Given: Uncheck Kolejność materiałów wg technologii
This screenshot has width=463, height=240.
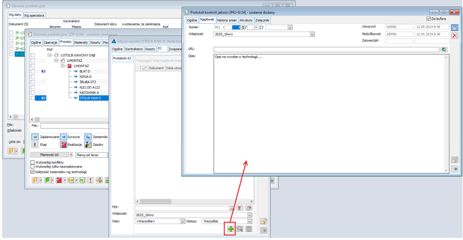Looking at the screenshot, I should pos(33,171).
